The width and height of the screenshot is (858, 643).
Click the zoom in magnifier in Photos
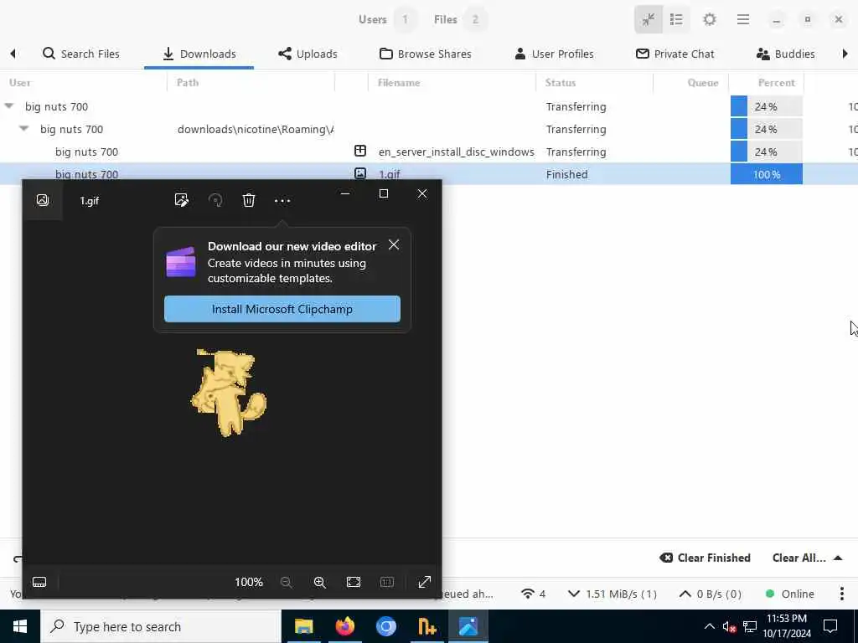tap(320, 583)
